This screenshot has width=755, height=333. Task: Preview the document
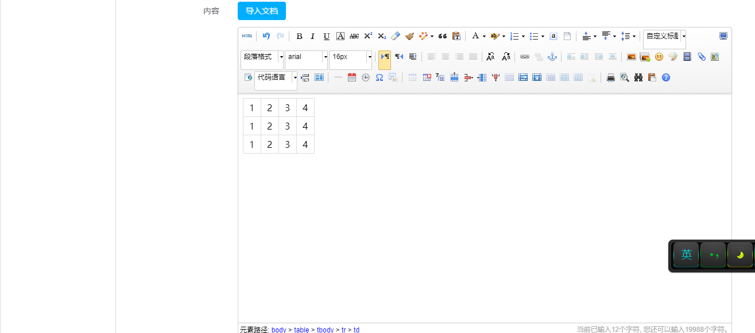625,77
